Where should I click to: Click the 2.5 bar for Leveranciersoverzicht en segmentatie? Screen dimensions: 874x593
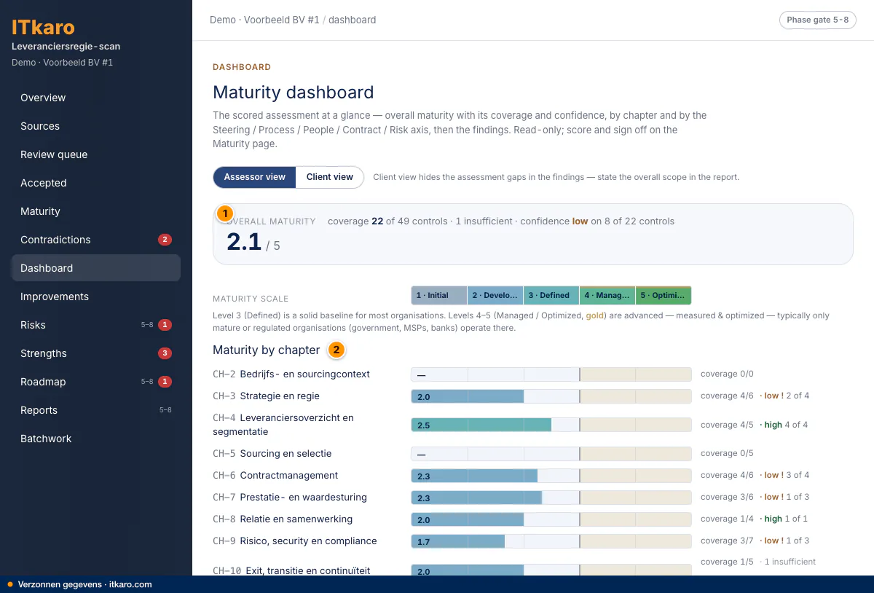(x=551, y=425)
